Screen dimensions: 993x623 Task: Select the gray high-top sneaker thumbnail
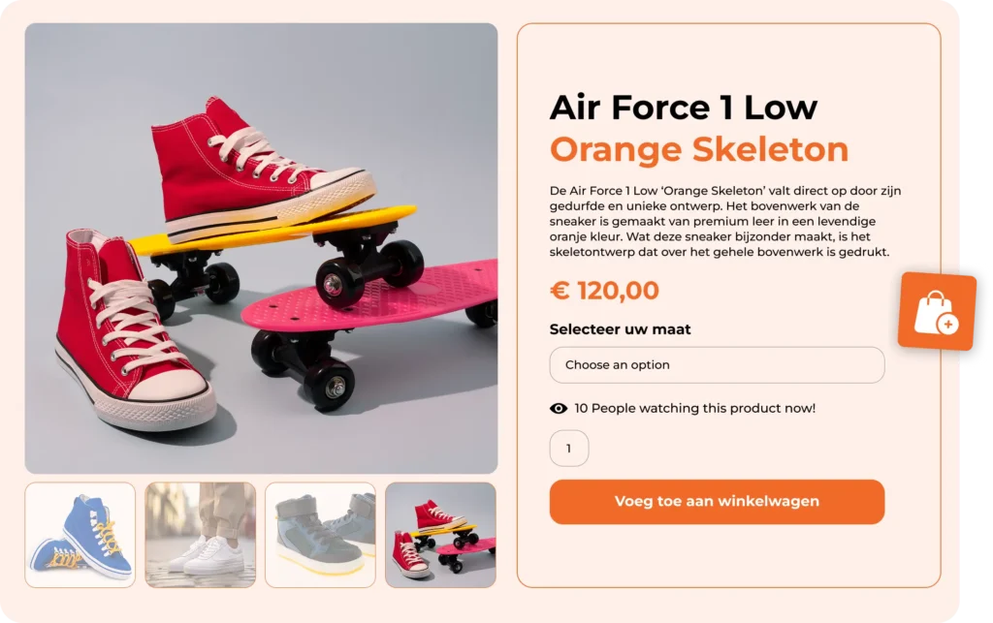click(x=320, y=535)
